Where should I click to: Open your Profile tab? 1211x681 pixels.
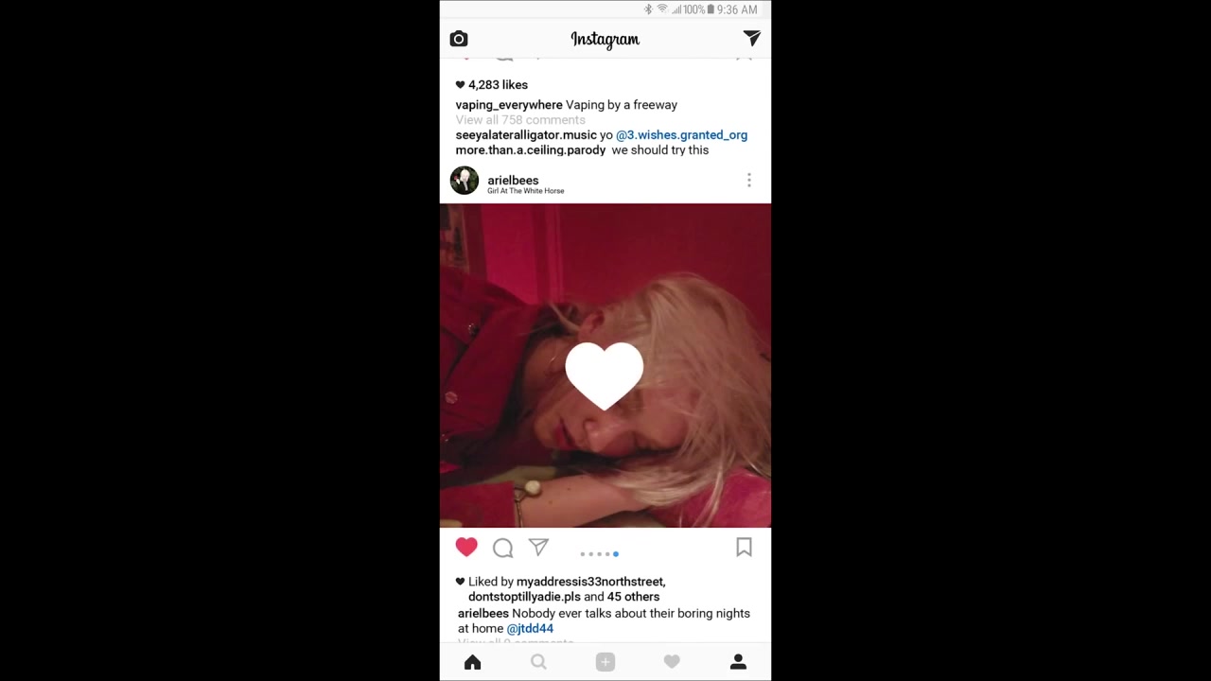point(738,663)
